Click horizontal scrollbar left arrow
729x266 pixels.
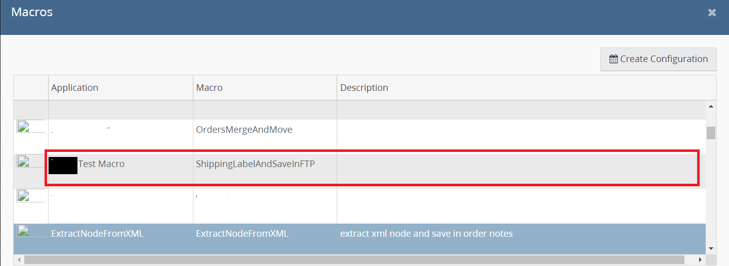pyautogui.click(x=19, y=259)
